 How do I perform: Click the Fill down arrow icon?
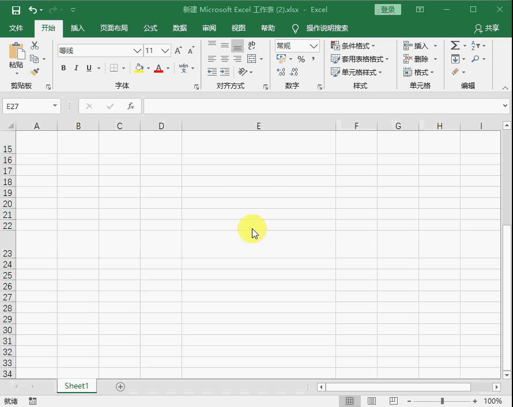coord(455,59)
